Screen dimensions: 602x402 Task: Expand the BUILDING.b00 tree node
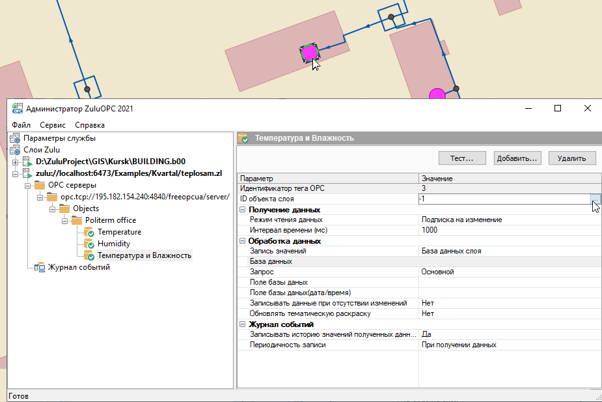tap(15, 162)
